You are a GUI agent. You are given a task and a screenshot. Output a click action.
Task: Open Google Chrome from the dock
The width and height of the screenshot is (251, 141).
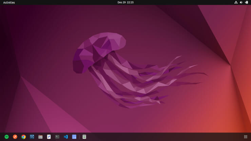(23, 137)
